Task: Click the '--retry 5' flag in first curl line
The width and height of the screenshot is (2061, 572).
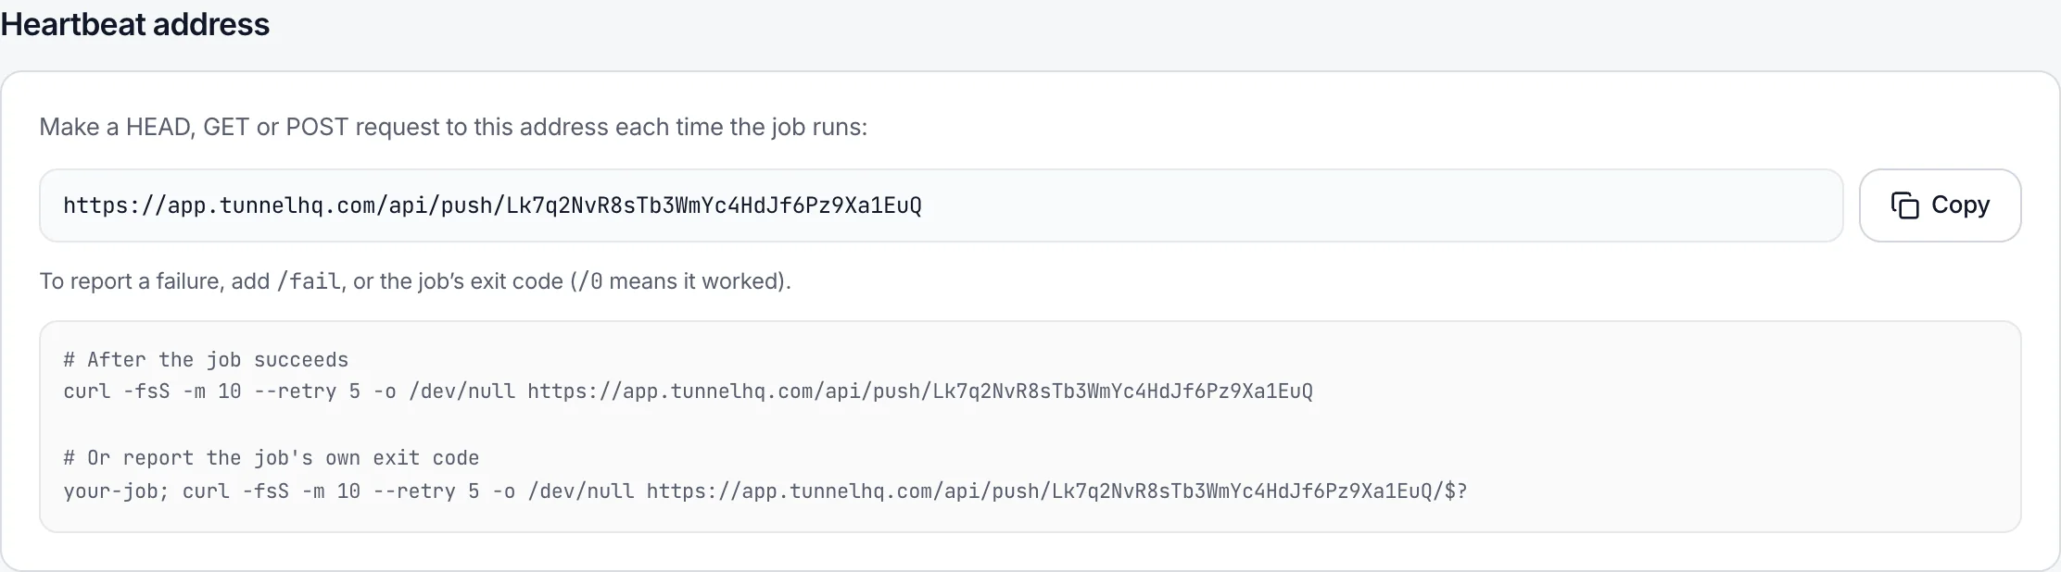Action: 307,392
